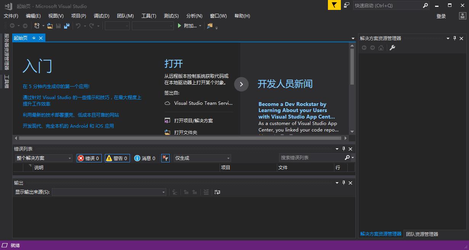This screenshot has width=469, height=250.
Task: Open the 工具(T) menu
Action: pyautogui.click(x=149, y=16)
